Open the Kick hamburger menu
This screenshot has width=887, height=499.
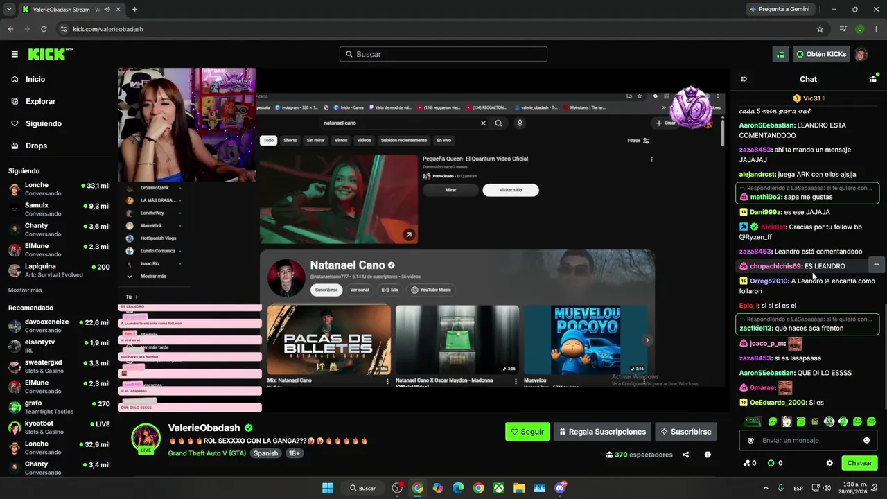pos(15,54)
